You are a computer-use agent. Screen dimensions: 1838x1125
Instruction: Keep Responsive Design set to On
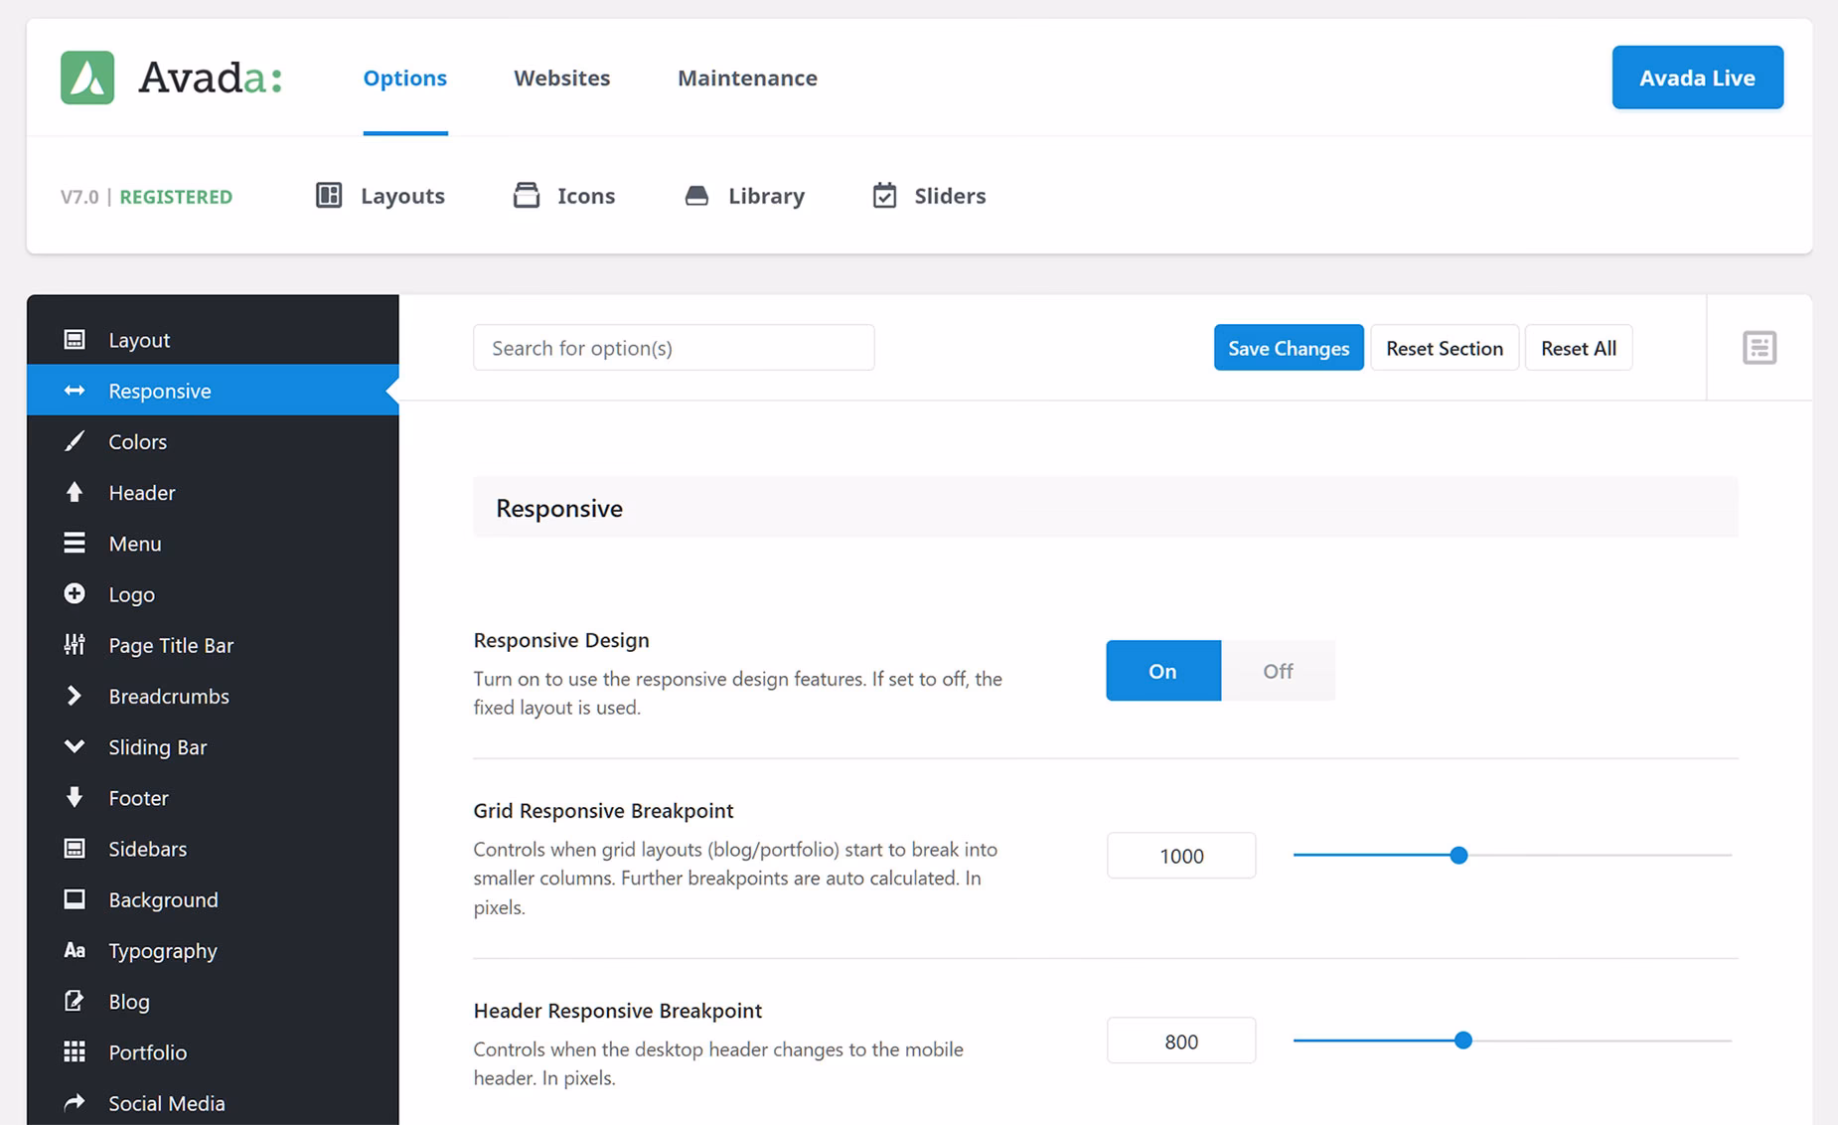pos(1162,670)
